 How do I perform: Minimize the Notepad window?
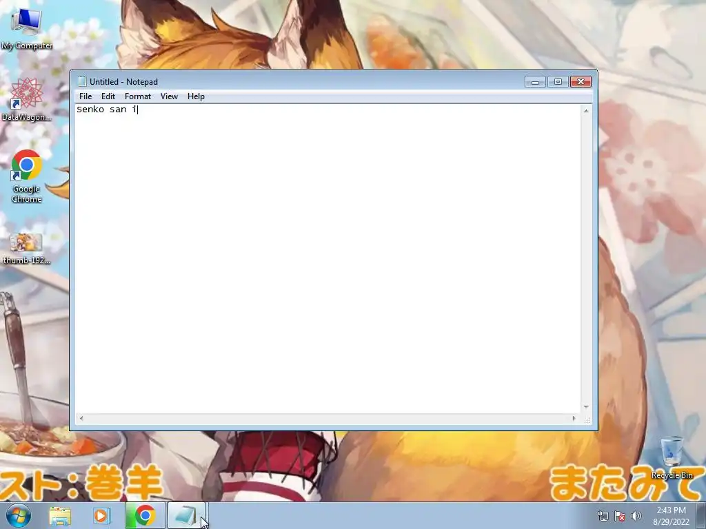(x=535, y=82)
